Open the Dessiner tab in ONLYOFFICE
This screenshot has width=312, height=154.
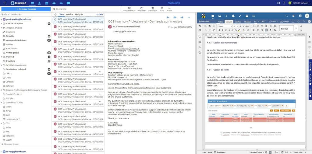(247, 22)
